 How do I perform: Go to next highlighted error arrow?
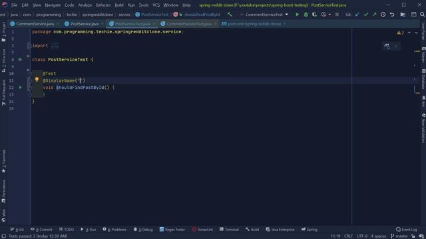coord(416,33)
